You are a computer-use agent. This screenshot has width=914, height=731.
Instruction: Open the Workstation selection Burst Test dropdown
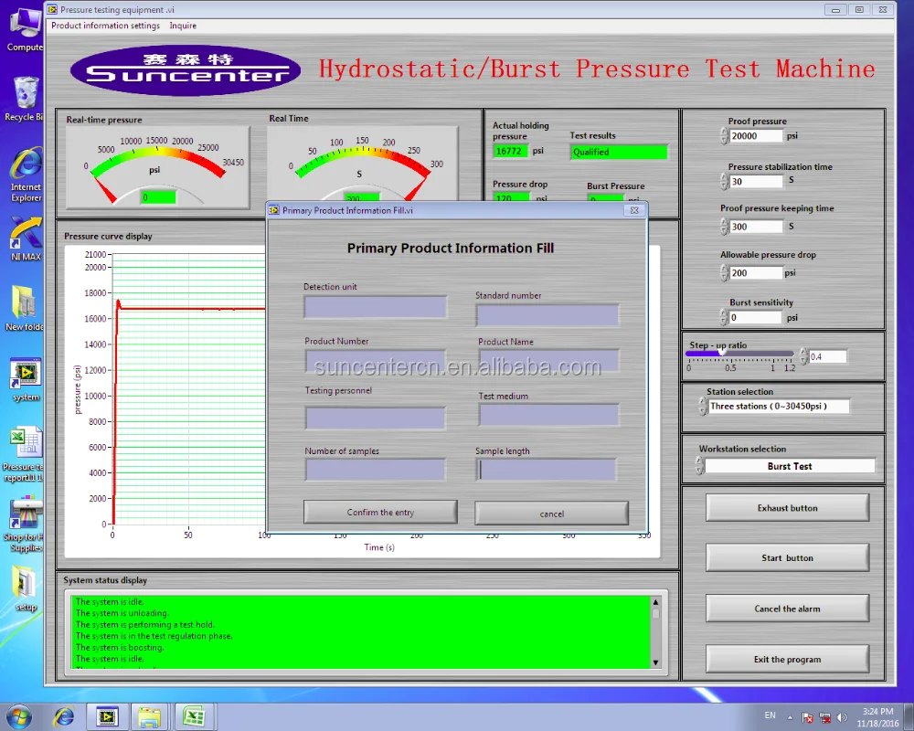coord(788,465)
